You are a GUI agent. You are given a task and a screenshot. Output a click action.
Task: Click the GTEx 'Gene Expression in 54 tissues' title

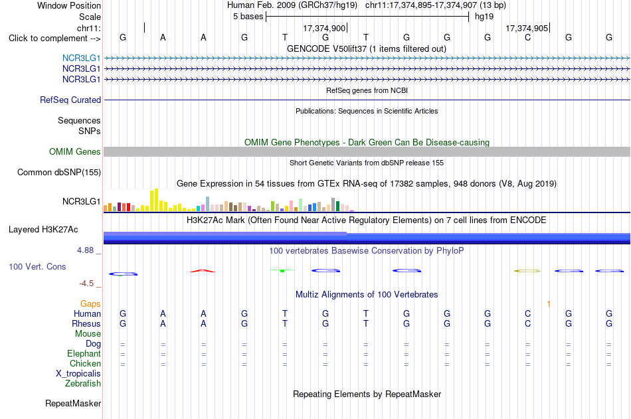click(x=367, y=183)
